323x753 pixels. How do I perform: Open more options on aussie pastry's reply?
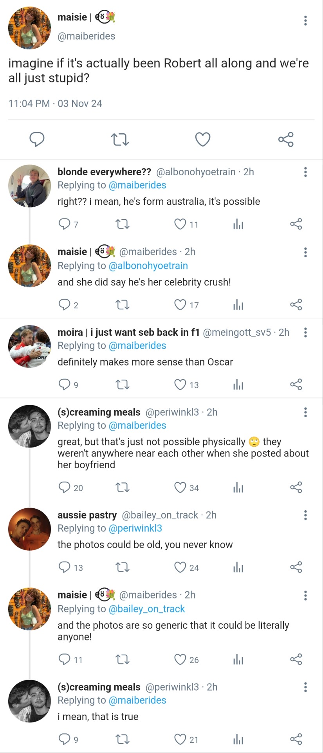(x=305, y=515)
